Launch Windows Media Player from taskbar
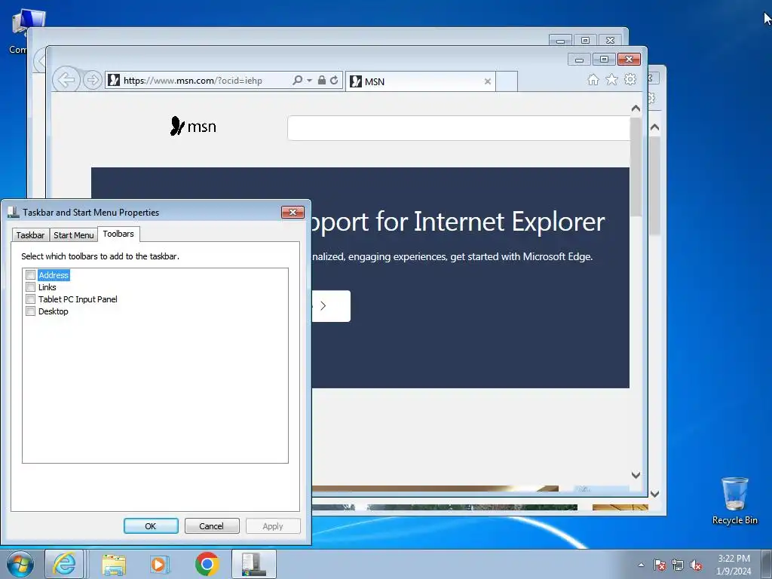Viewport: 772px width, 579px height. (160, 564)
